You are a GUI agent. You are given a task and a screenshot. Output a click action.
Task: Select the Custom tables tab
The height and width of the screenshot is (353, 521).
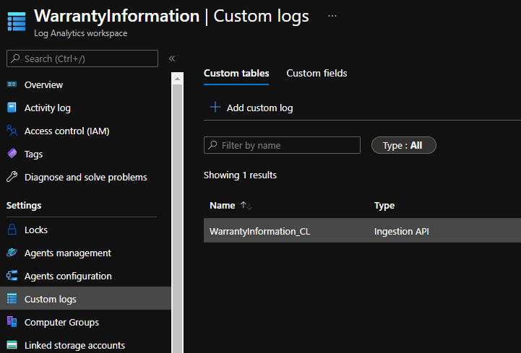click(236, 73)
